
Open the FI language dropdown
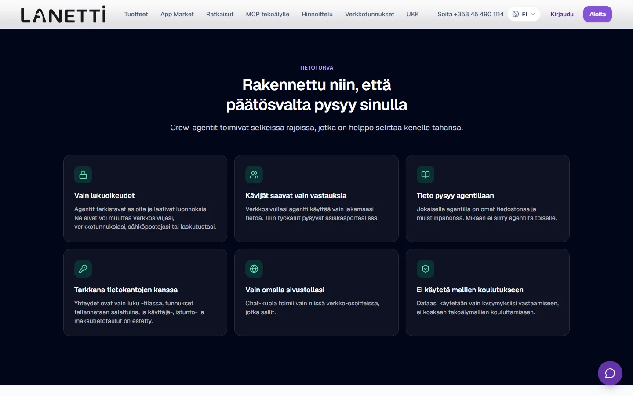point(524,14)
